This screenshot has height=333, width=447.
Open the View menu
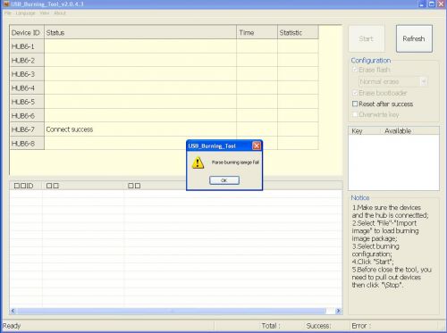coord(45,13)
